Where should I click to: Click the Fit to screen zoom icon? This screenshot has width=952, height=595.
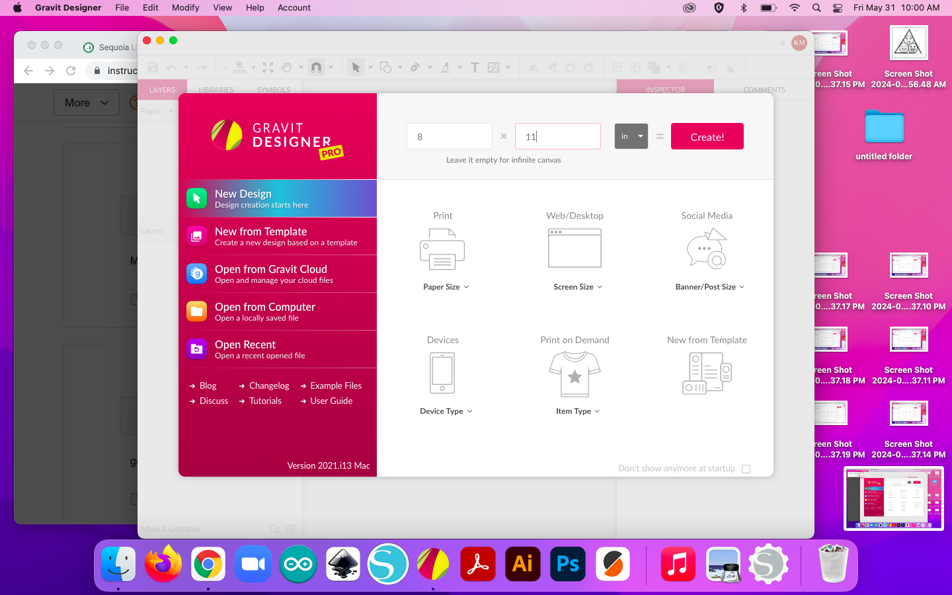(x=268, y=67)
